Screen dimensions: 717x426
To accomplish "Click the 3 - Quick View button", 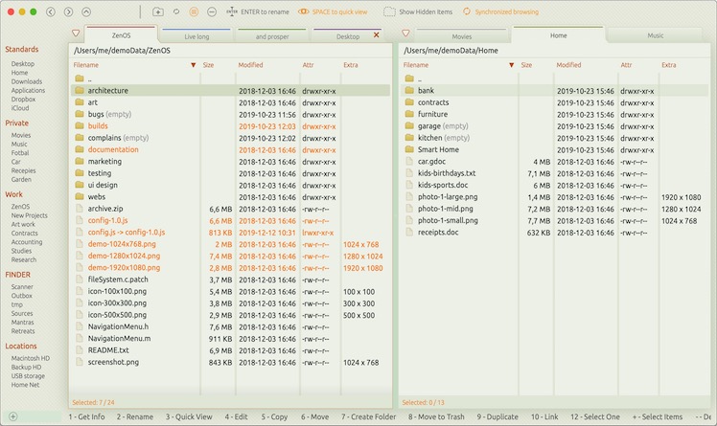I will point(189,416).
